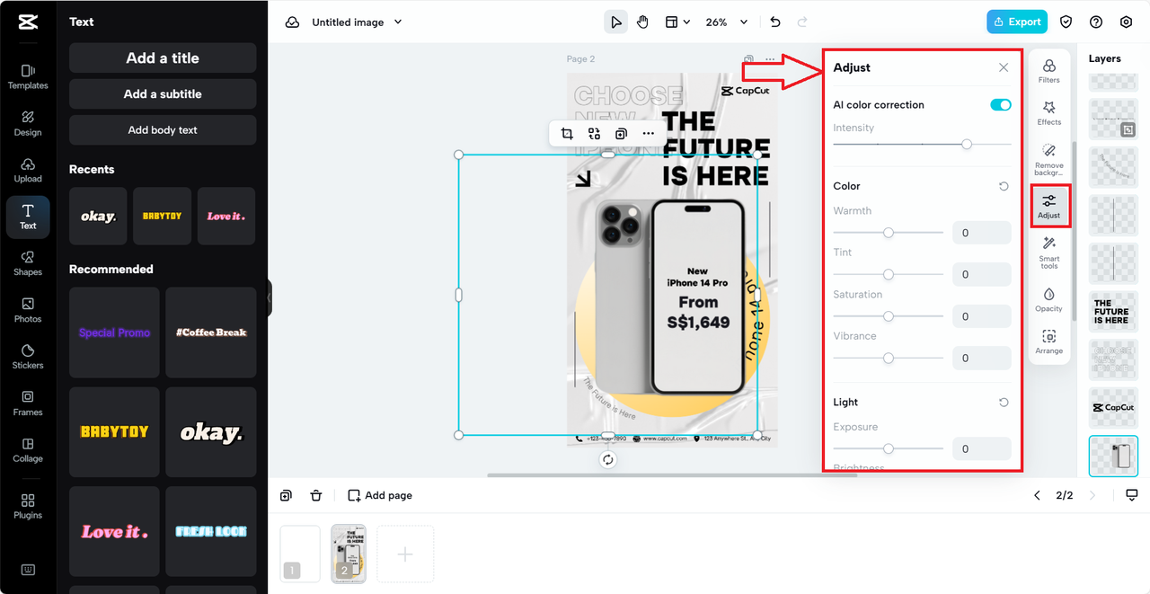Click the Tint slider handle

(889, 274)
